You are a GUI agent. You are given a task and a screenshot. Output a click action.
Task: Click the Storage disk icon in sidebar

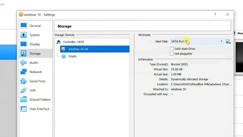click(24, 53)
